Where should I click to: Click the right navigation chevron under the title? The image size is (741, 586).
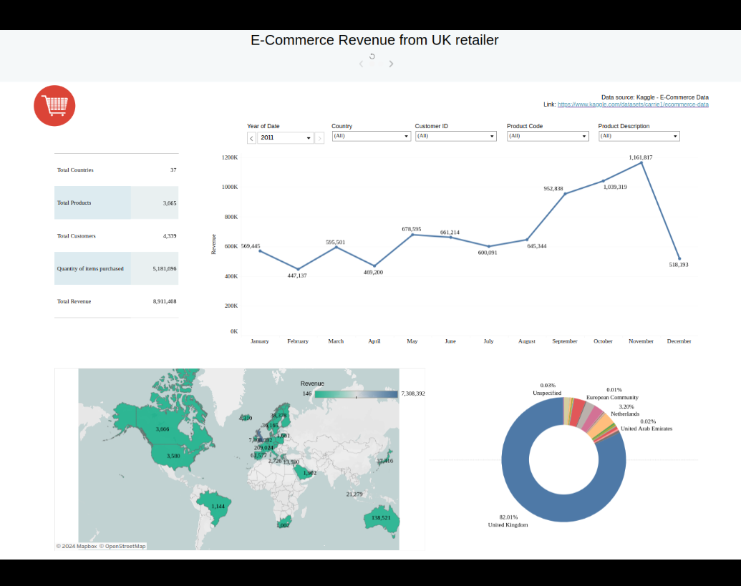(x=391, y=64)
